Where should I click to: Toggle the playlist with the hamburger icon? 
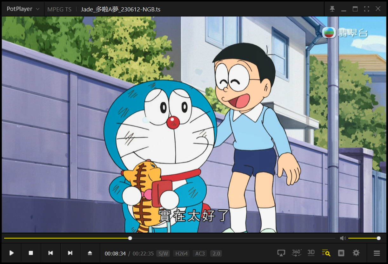coord(377,253)
